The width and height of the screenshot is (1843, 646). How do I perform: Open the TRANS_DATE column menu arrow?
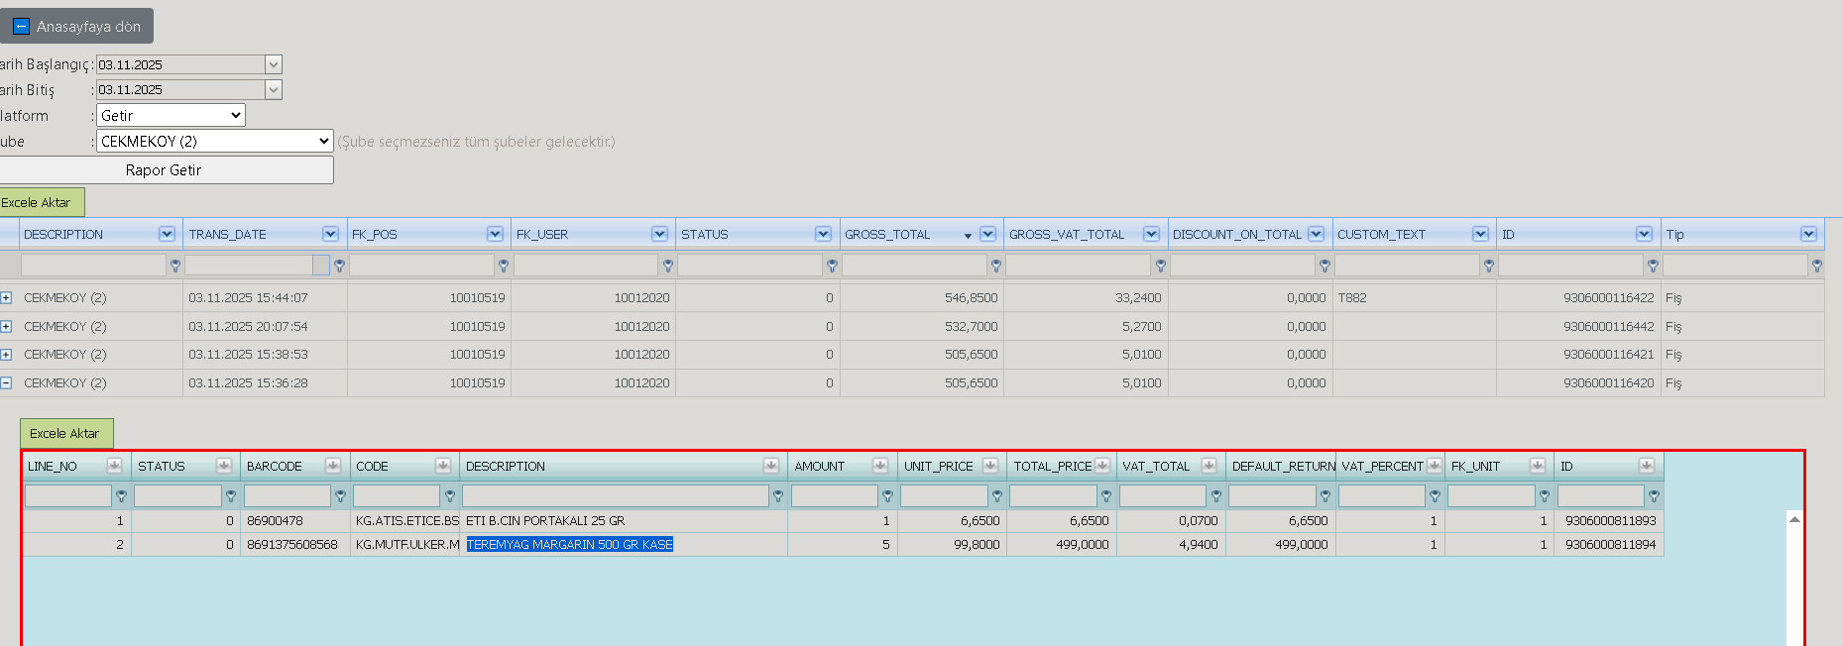point(330,234)
